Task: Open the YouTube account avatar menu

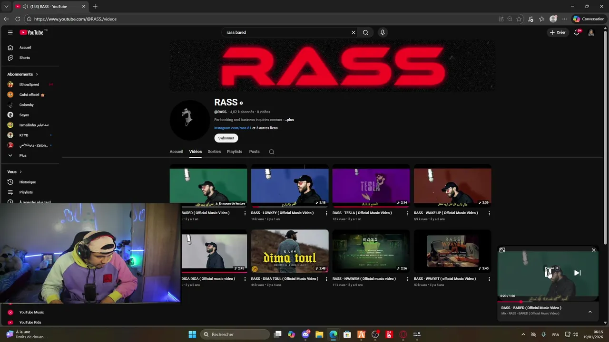Action: tap(591, 32)
